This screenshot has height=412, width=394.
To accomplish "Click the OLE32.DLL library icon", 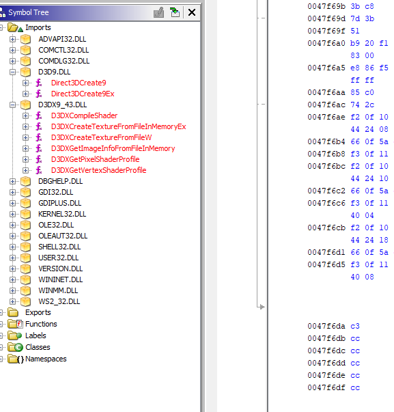I will (25, 225).
